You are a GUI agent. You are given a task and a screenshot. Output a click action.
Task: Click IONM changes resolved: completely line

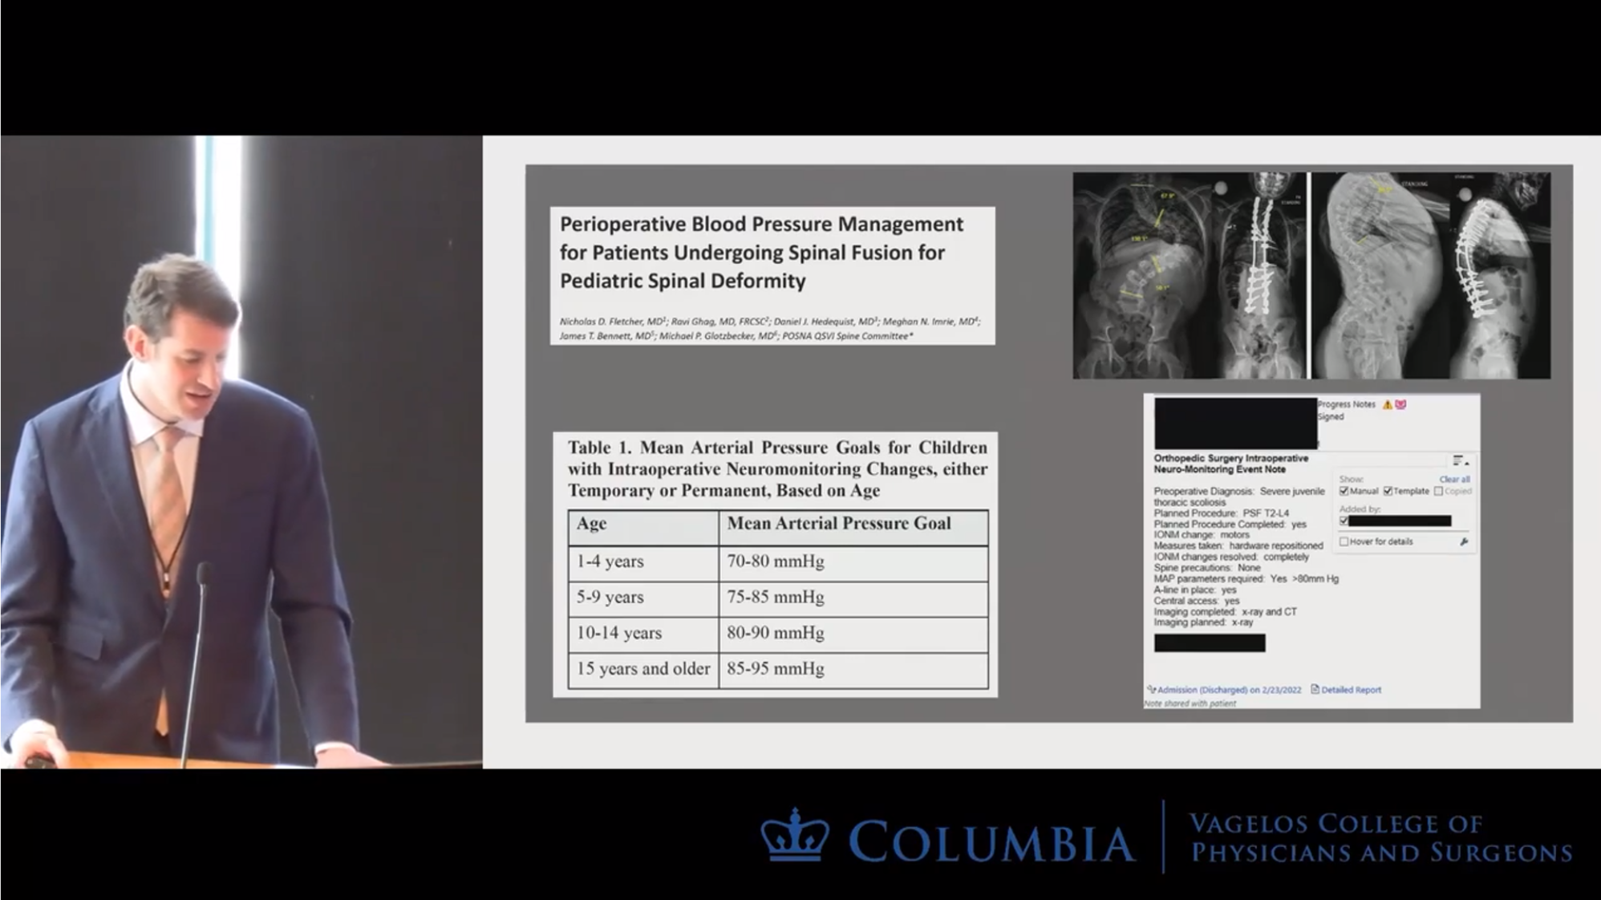pyautogui.click(x=1231, y=557)
